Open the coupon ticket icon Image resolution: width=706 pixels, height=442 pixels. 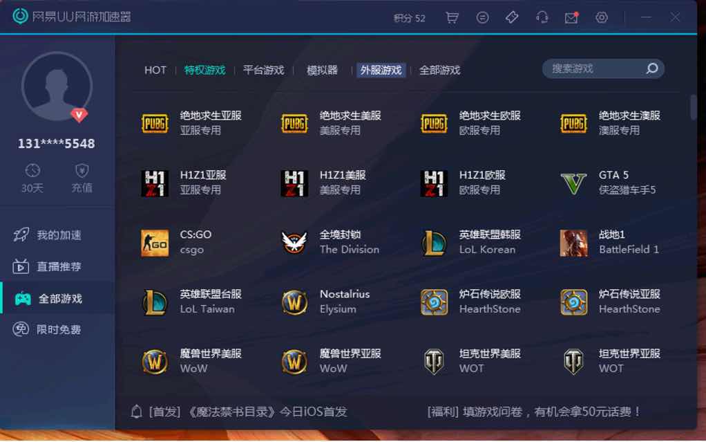(512, 17)
